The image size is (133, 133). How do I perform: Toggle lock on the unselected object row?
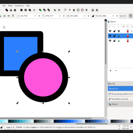[x=115, y=41]
